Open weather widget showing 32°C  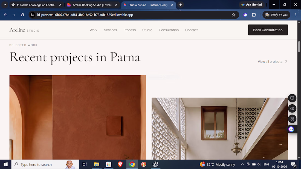click(x=217, y=164)
